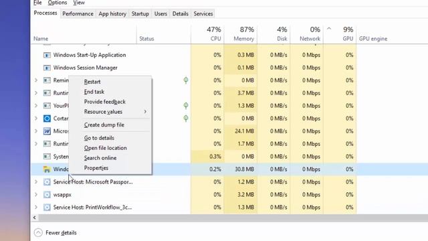Expand the Cortana process group
This screenshot has height=241, width=428.
(36, 118)
